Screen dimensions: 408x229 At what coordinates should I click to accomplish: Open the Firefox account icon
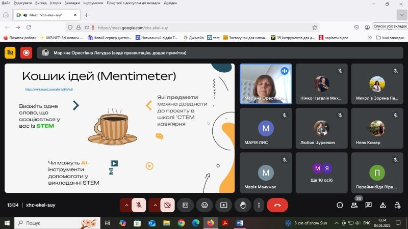coord(367,27)
